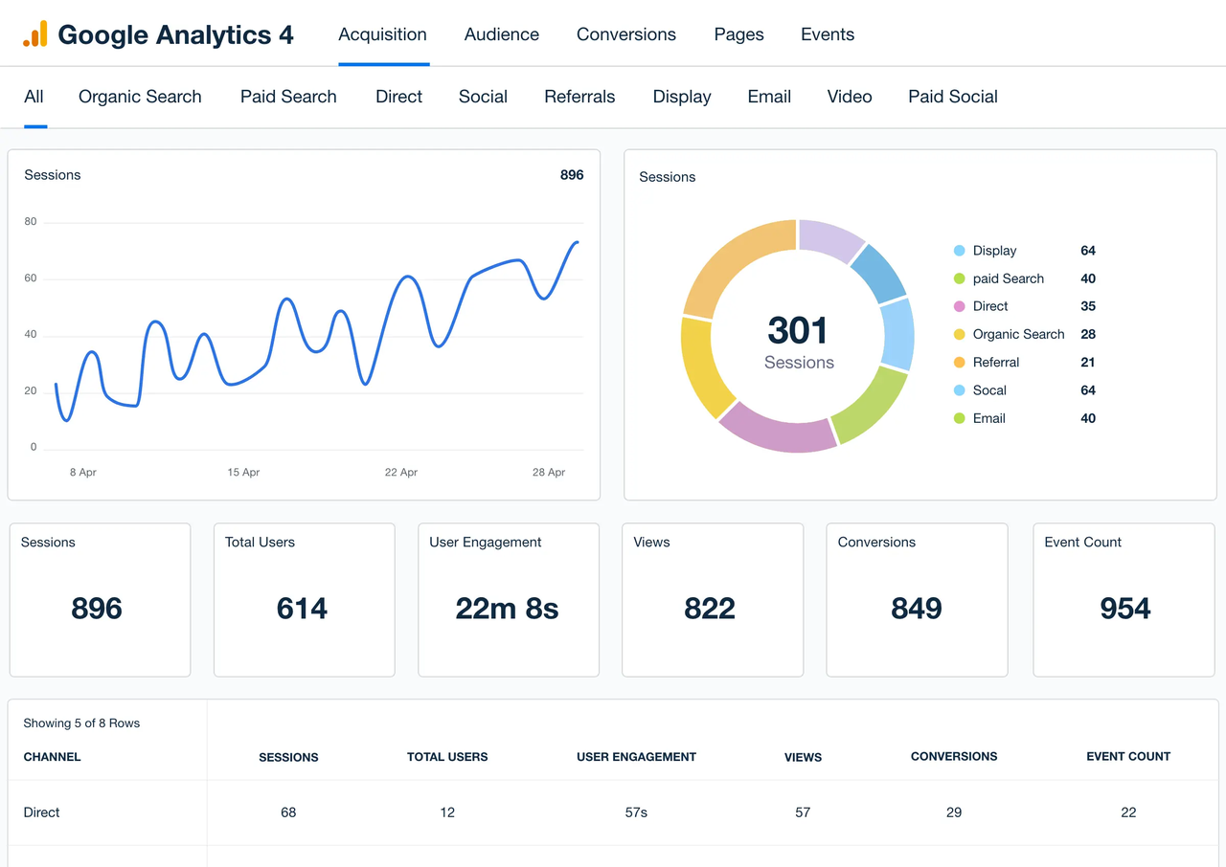Select the Display legend color dot

pos(958,250)
